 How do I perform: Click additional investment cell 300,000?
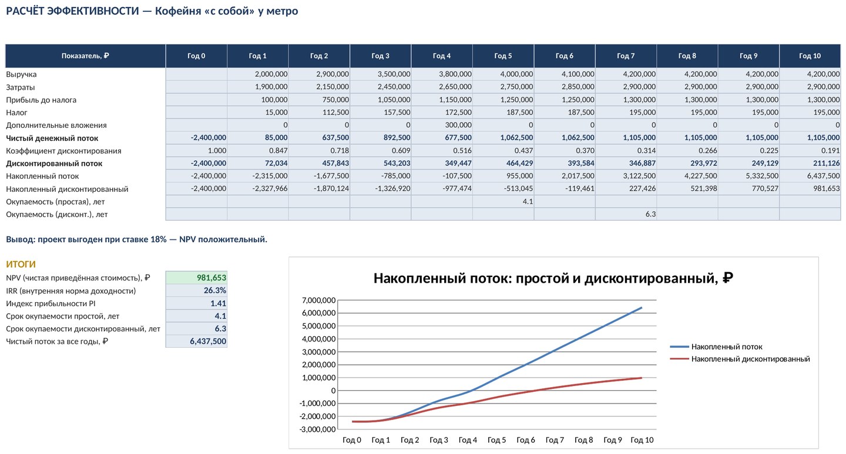pyautogui.click(x=442, y=125)
